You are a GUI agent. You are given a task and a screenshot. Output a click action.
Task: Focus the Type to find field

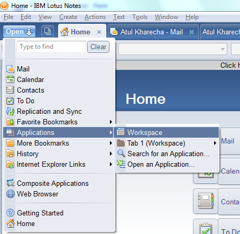51,47
